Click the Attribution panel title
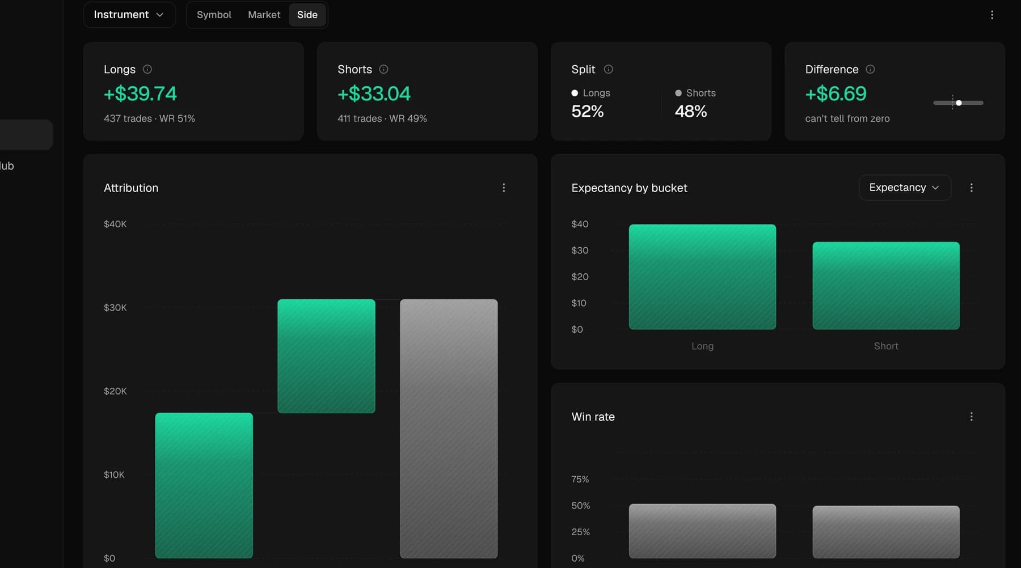The height and width of the screenshot is (568, 1021). pyautogui.click(x=131, y=188)
